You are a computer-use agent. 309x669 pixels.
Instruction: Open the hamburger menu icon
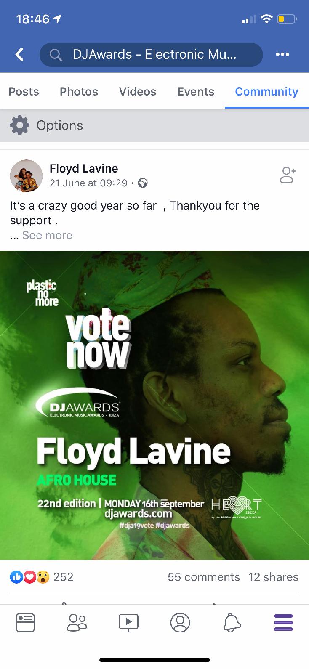(x=283, y=622)
